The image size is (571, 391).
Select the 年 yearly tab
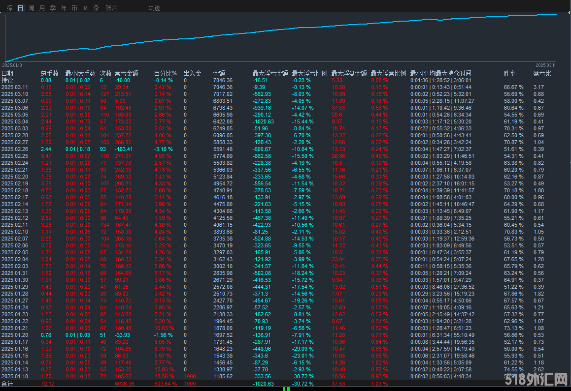[x=64, y=8]
